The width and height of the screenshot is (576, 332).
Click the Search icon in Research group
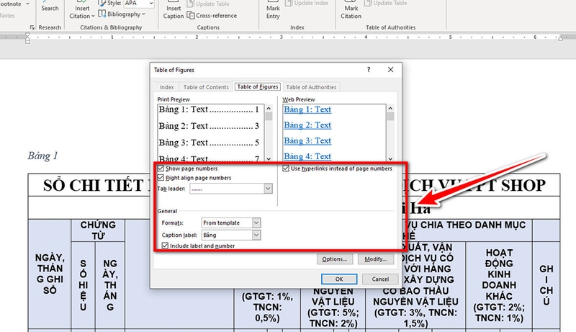tap(50, 7)
